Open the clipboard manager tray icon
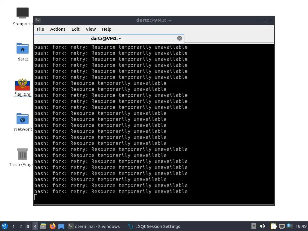This screenshot has height=231, width=308. (273, 226)
